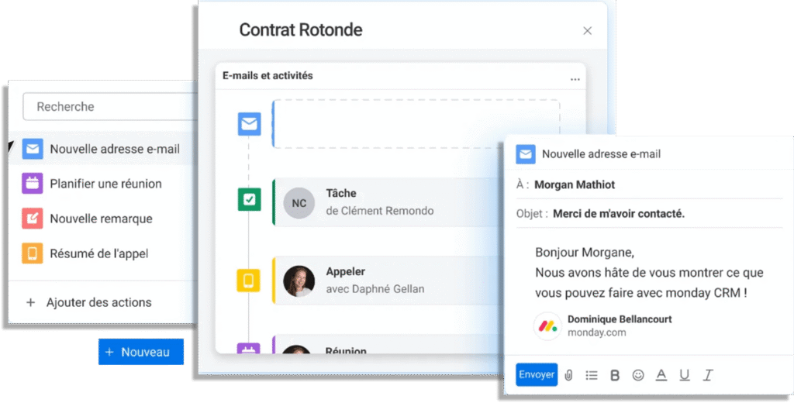Click the blue envelope icon in action menu
The width and height of the screenshot is (794, 403).
(x=33, y=149)
